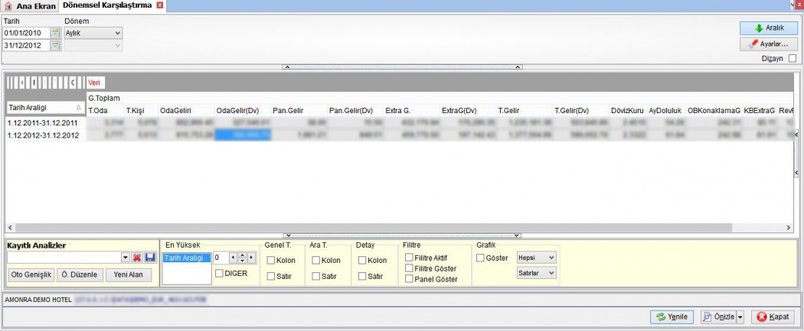Save analysis with the floppy disk icon

click(150, 258)
